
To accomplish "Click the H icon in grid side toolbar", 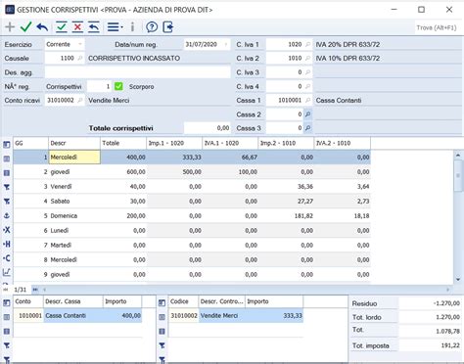I will tap(7, 244).
